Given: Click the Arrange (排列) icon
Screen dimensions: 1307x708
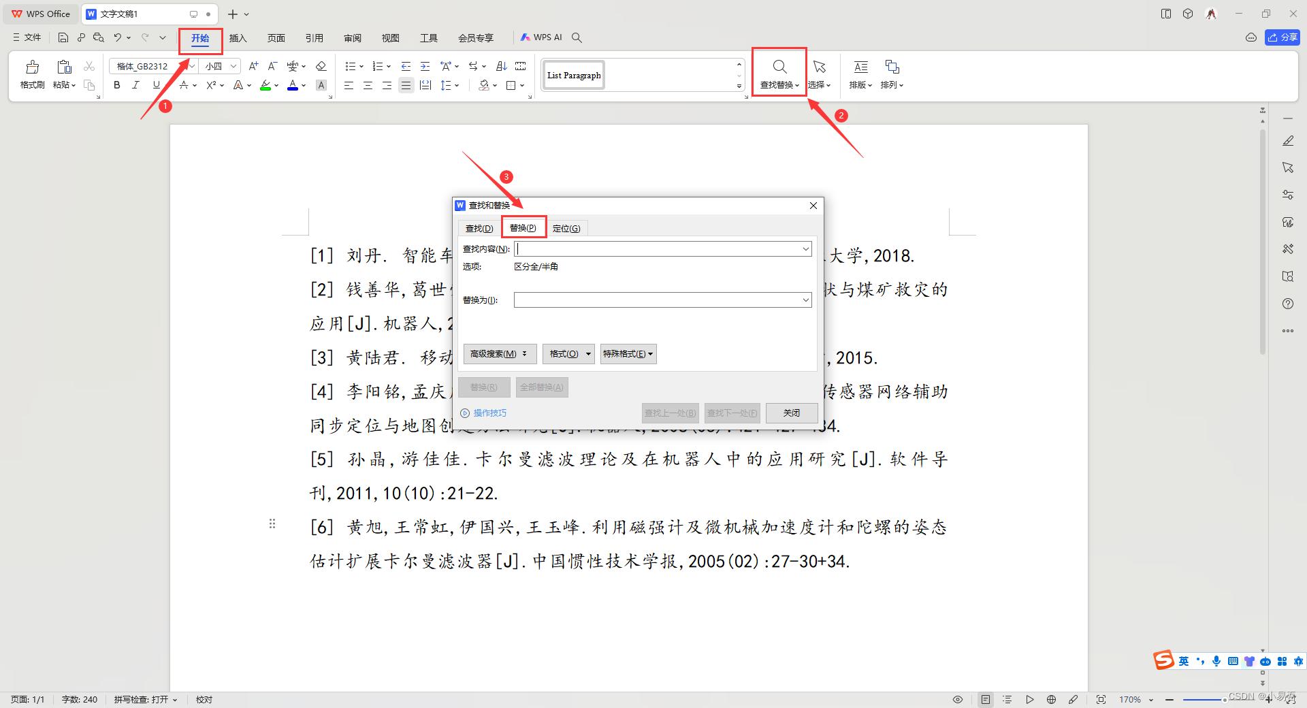Looking at the screenshot, I should tap(892, 67).
